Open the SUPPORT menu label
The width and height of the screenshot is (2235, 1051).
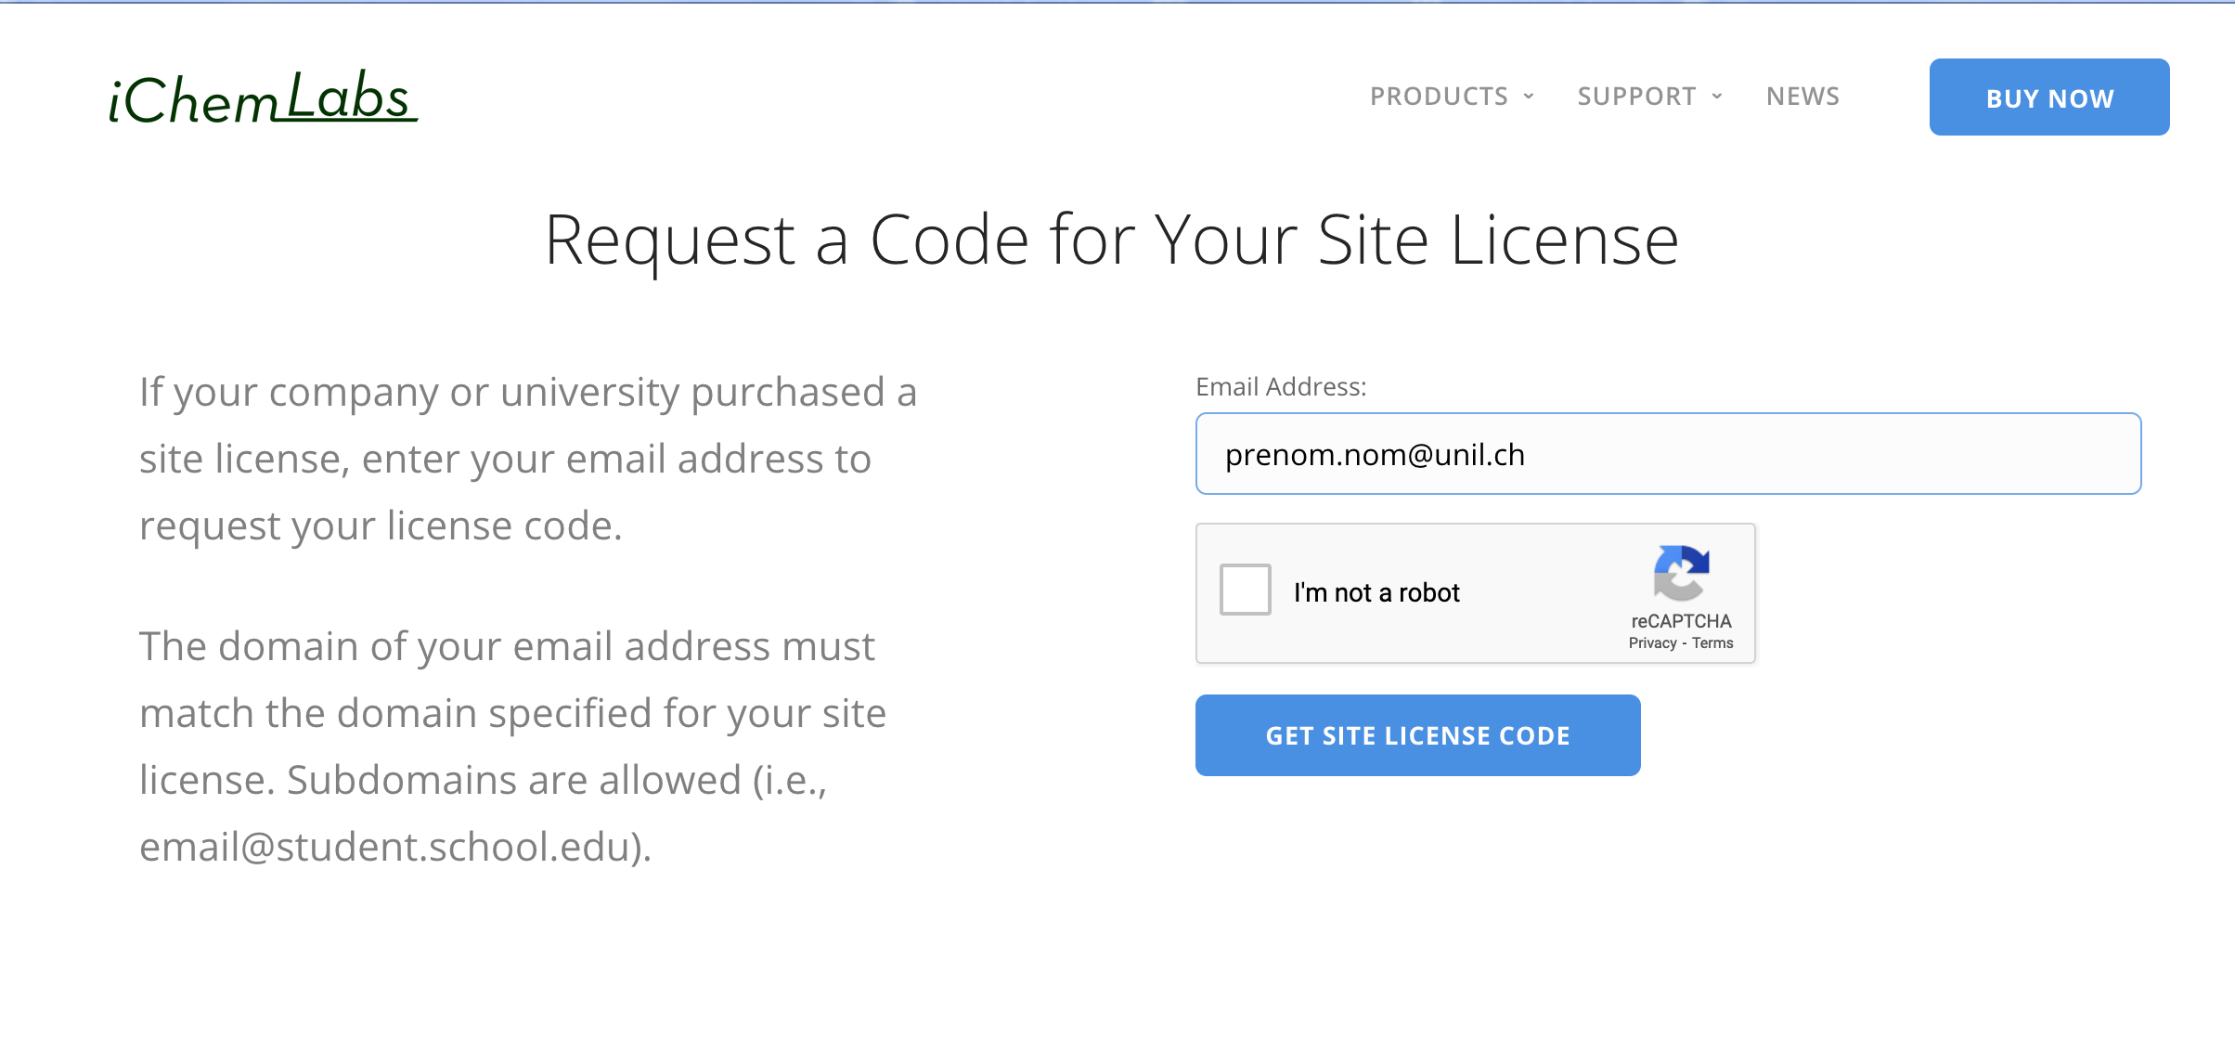[x=1636, y=97]
